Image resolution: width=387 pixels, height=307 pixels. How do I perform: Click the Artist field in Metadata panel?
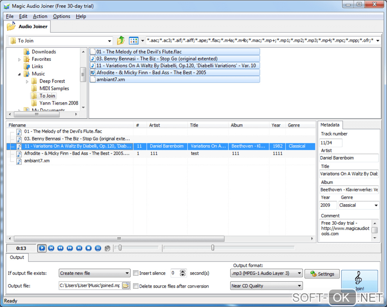349,158
